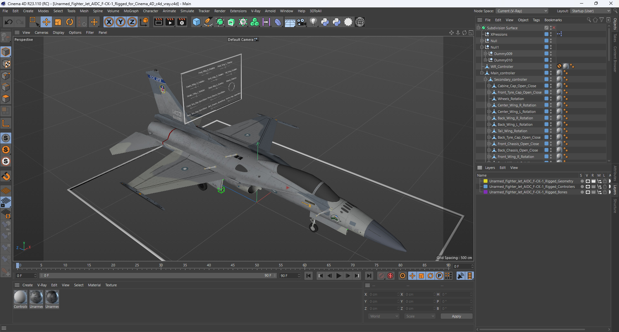
Task: Hide Rigged_Geometry layer via eye icon
Action: pyautogui.click(x=588, y=181)
